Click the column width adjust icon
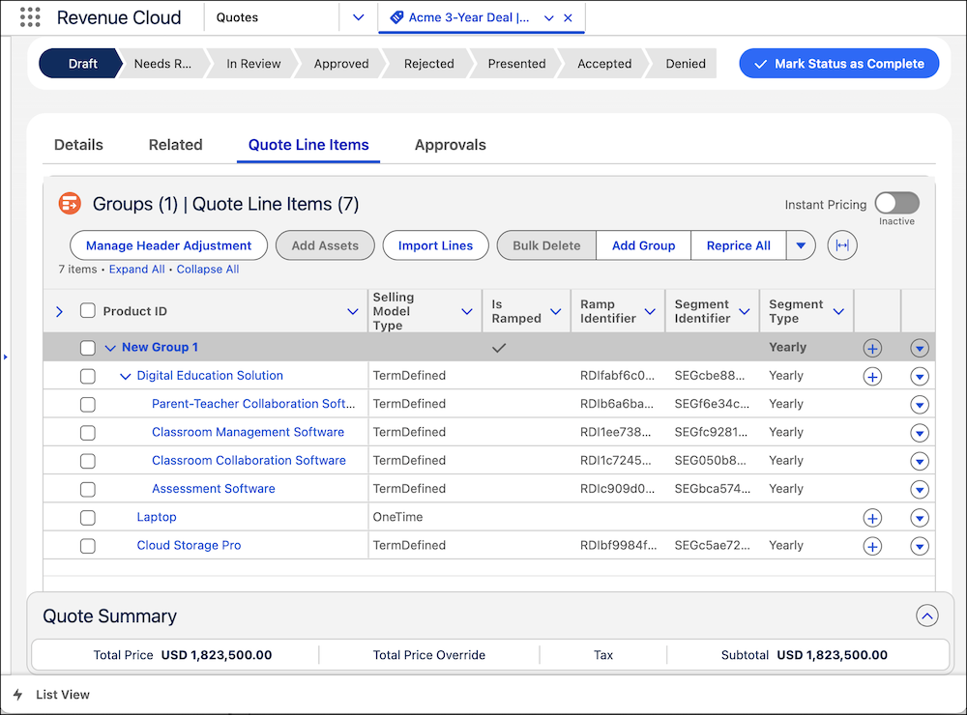 (x=842, y=245)
